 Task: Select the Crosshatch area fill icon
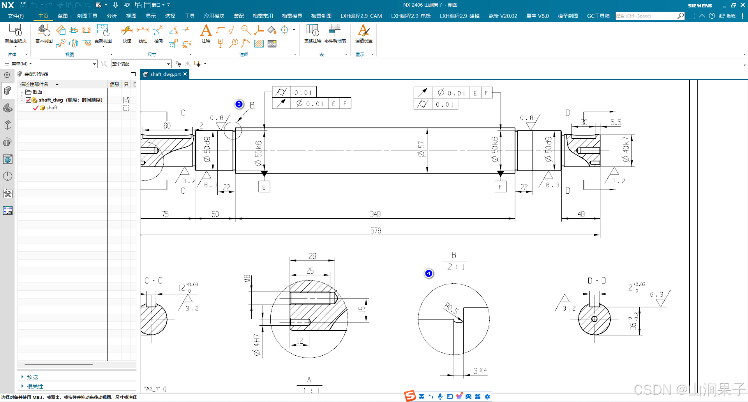[x=259, y=44]
